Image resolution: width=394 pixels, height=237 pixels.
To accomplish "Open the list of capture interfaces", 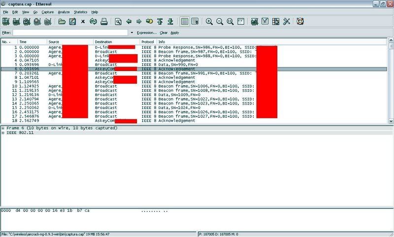I will [6, 22].
